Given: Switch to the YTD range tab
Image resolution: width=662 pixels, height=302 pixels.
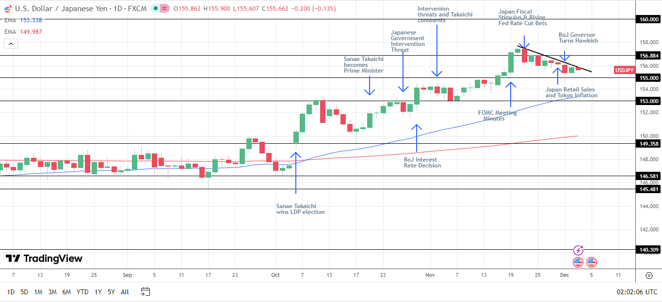Looking at the screenshot, I should (x=81, y=292).
